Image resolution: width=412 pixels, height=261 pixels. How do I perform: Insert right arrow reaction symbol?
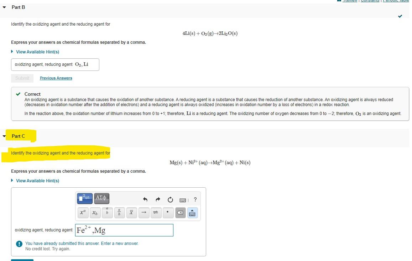144,213
